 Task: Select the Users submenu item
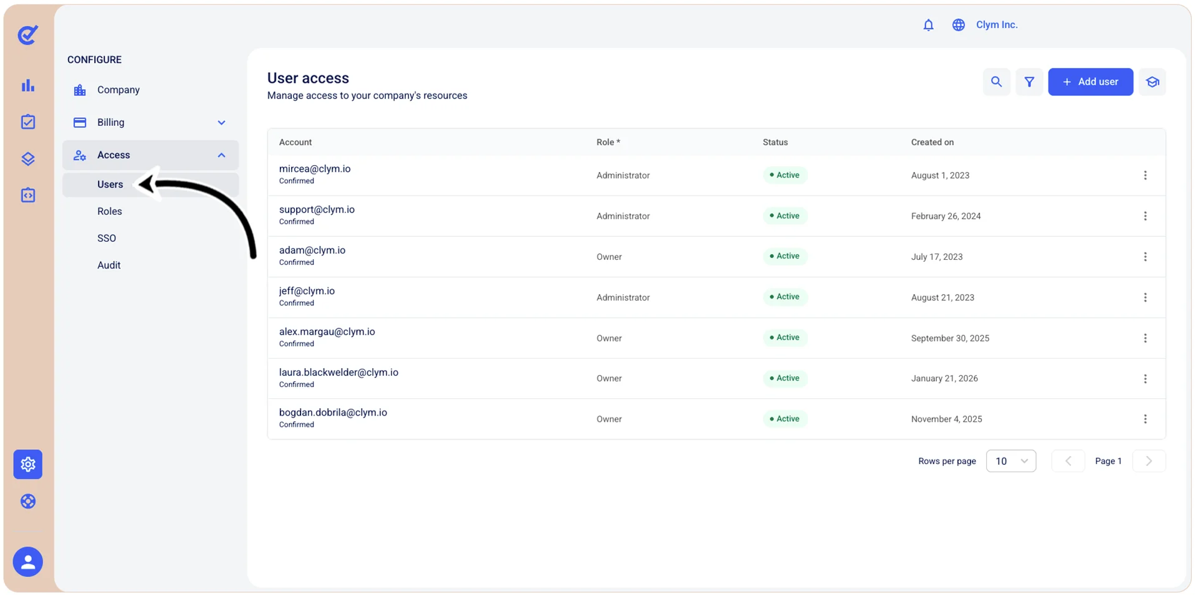tap(150, 184)
